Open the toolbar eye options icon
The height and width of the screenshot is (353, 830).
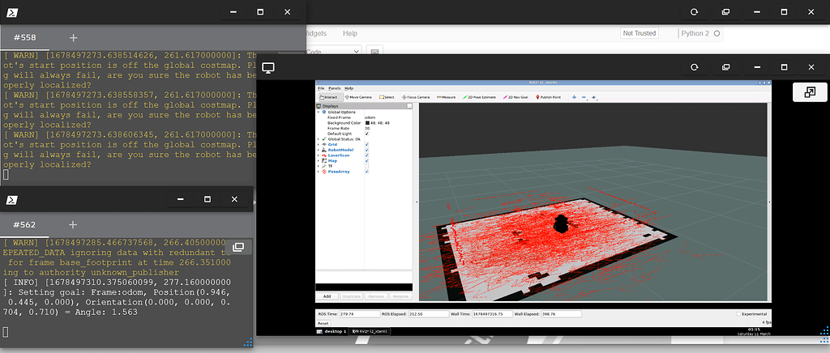[x=594, y=97]
